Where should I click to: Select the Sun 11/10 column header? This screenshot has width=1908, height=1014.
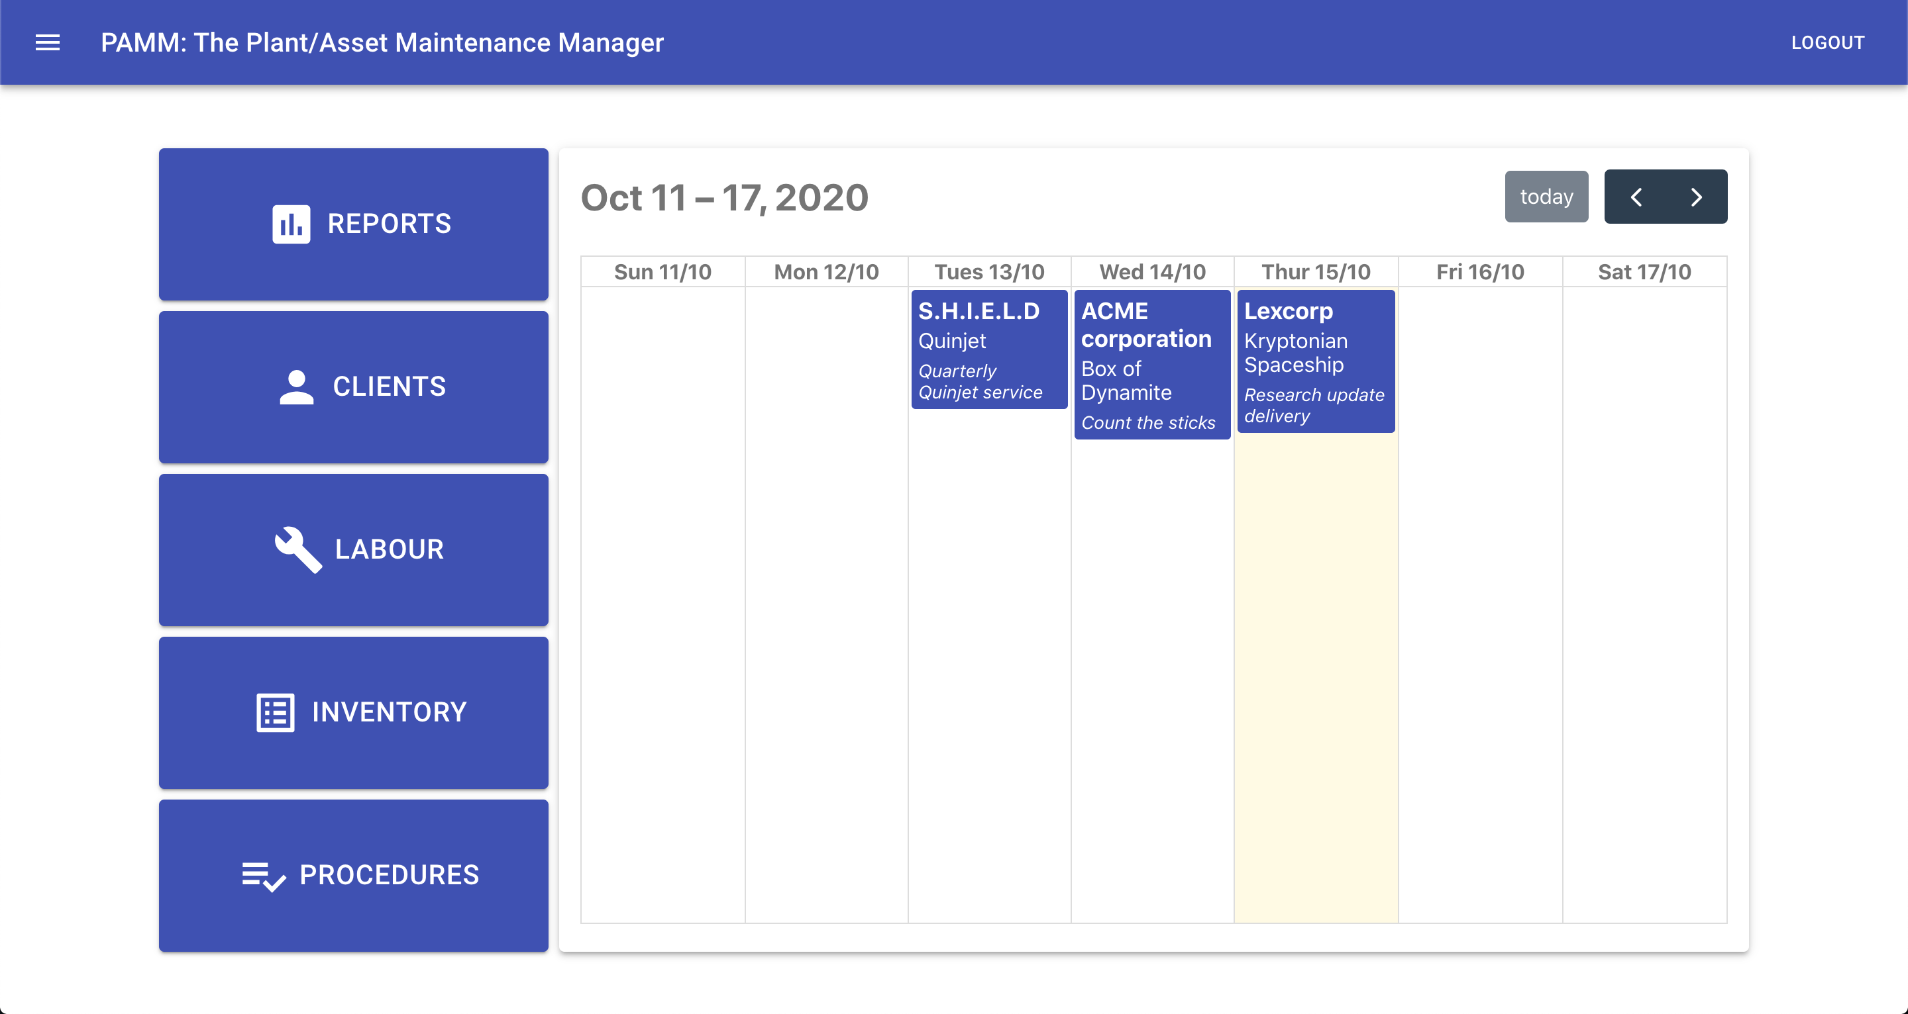[663, 271]
